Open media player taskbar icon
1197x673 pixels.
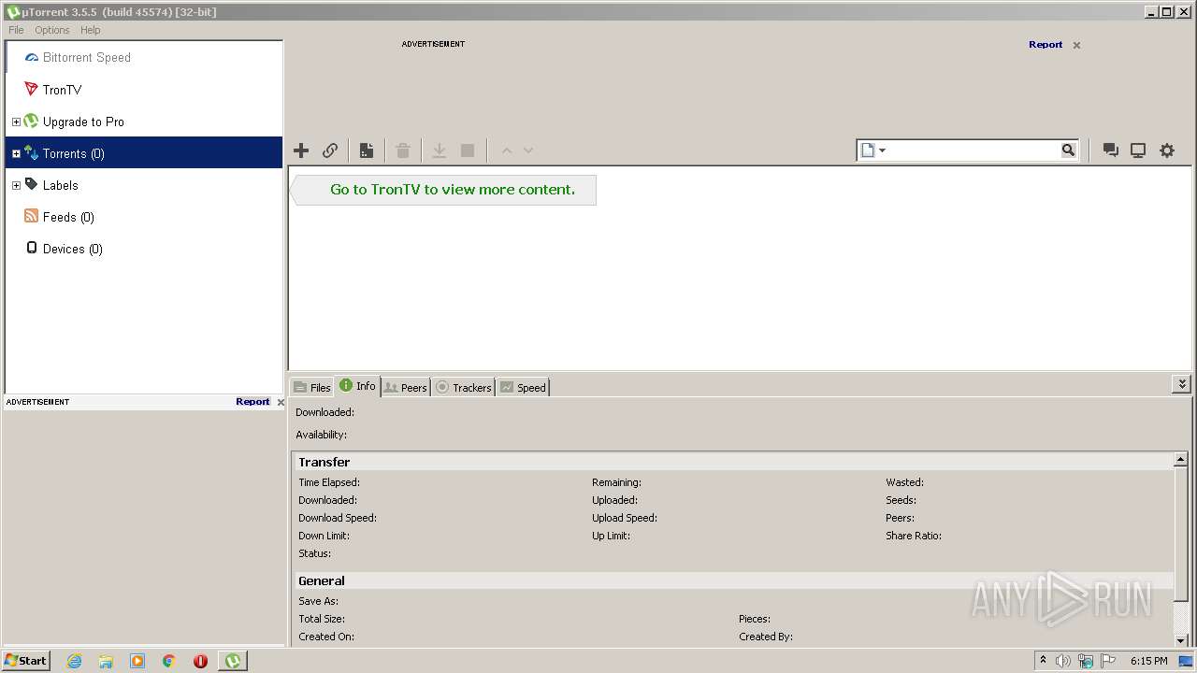pyautogui.click(x=137, y=661)
